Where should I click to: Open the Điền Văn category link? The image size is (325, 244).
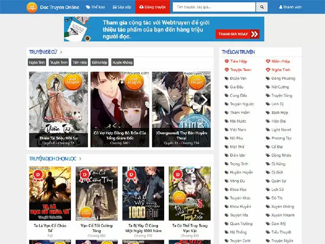[238, 156]
